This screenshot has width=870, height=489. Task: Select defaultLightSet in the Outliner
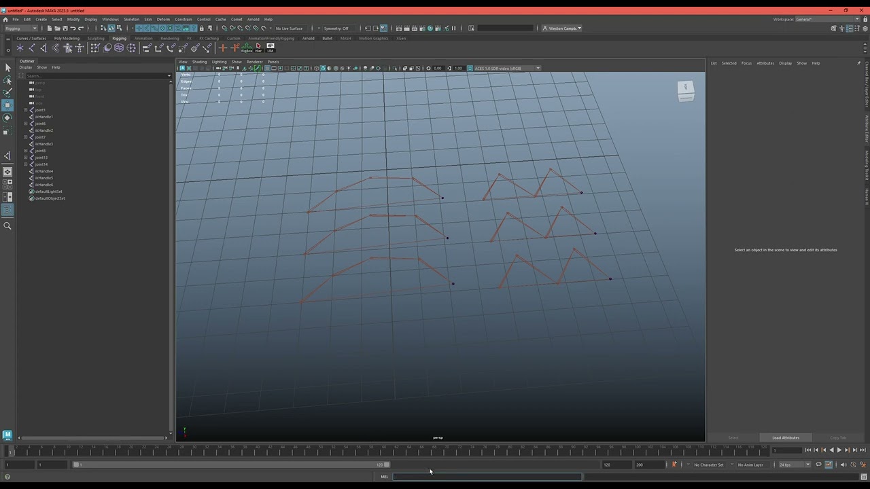pyautogui.click(x=48, y=192)
